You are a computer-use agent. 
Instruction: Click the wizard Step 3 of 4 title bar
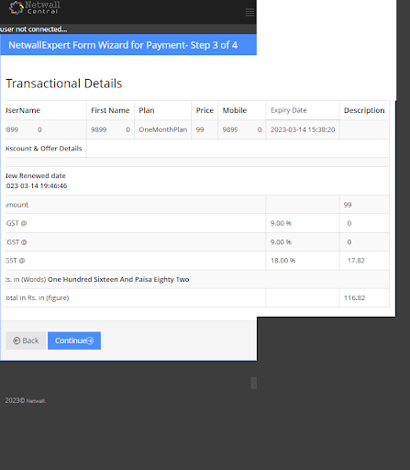point(128,45)
